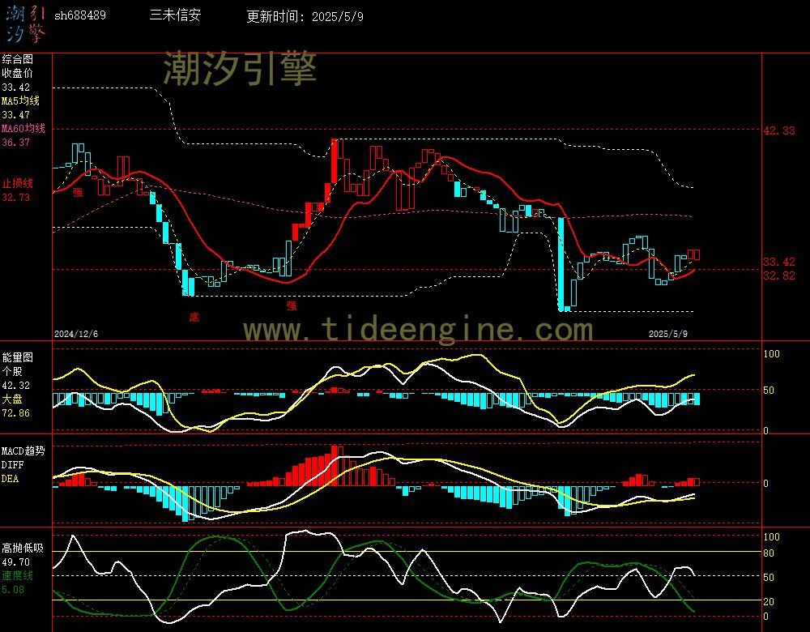Click the 20 axis label in bottom panel
Image resolution: width=810 pixels, height=632 pixels.
coord(769,602)
